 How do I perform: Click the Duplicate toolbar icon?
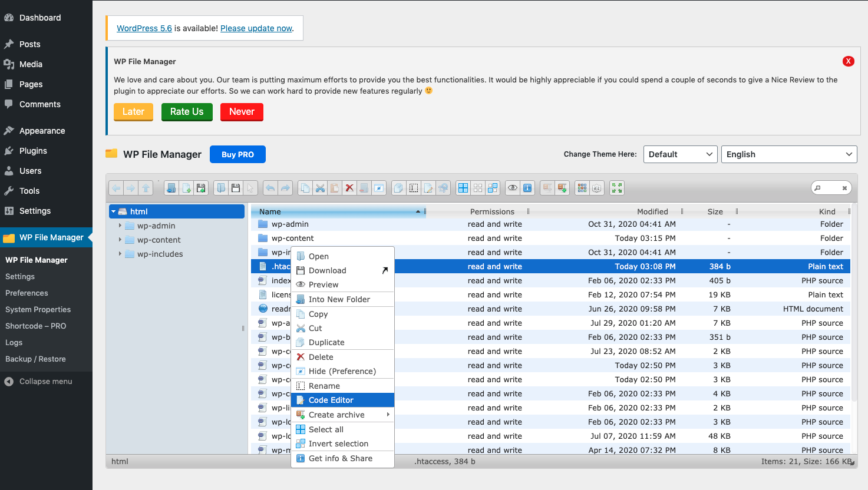point(399,188)
